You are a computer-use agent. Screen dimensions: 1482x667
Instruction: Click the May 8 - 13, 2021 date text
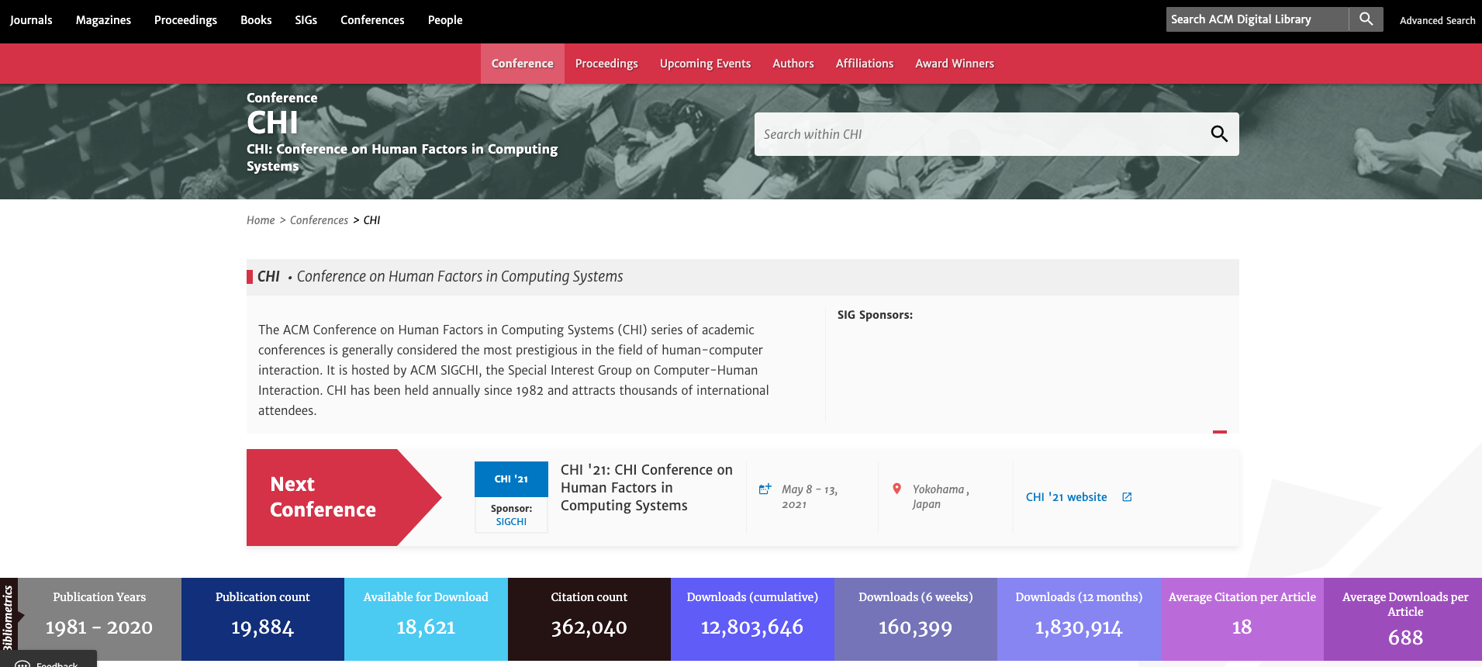809,496
